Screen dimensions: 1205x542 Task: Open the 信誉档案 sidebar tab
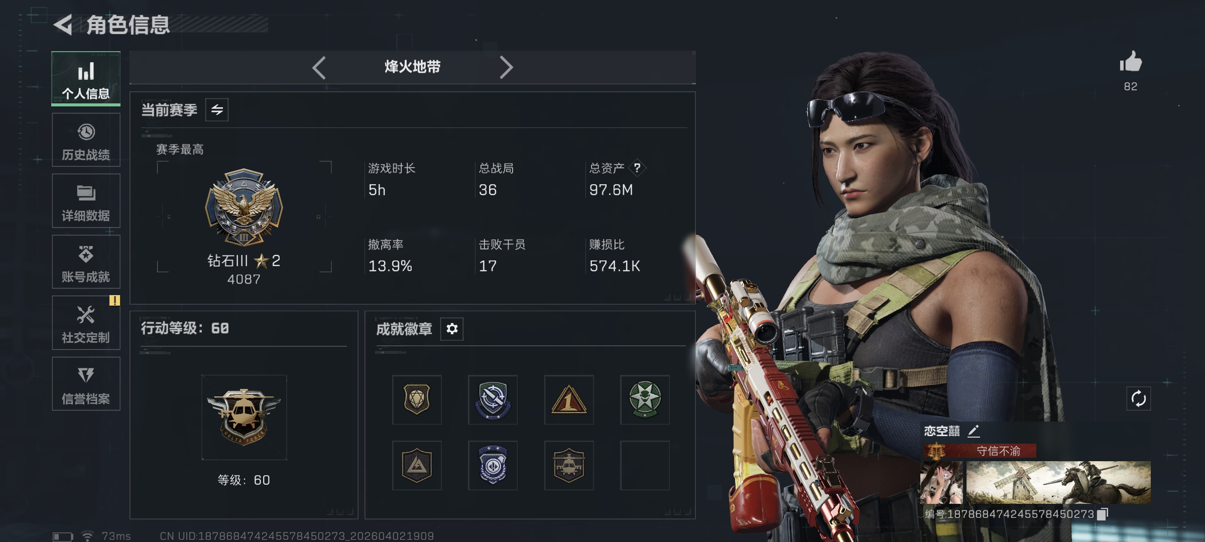pyautogui.click(x=86, y=384)
